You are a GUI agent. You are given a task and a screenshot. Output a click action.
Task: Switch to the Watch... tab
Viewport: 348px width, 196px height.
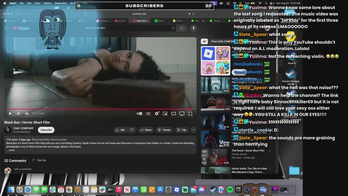coord(178,21)
